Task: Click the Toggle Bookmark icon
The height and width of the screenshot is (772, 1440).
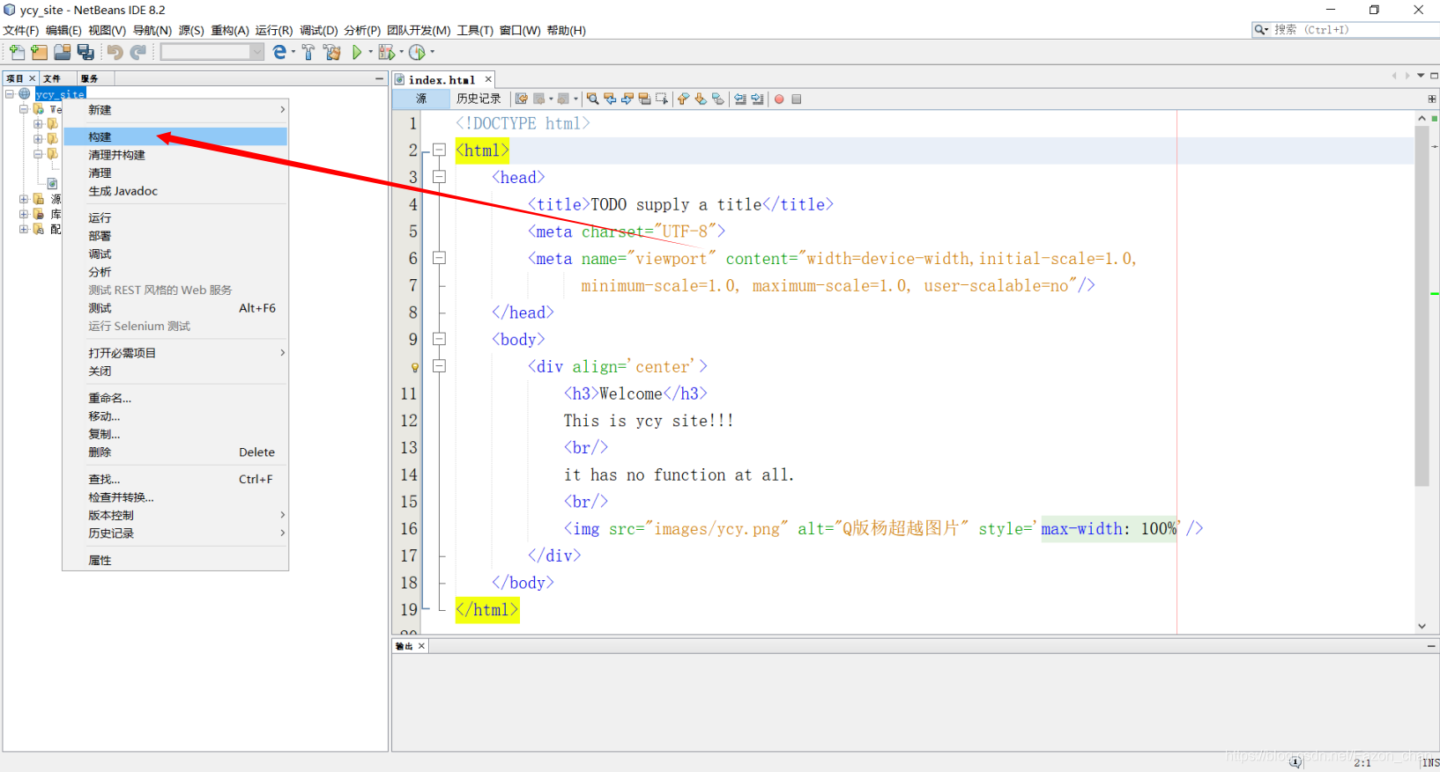Action: [x=718, y=99]
